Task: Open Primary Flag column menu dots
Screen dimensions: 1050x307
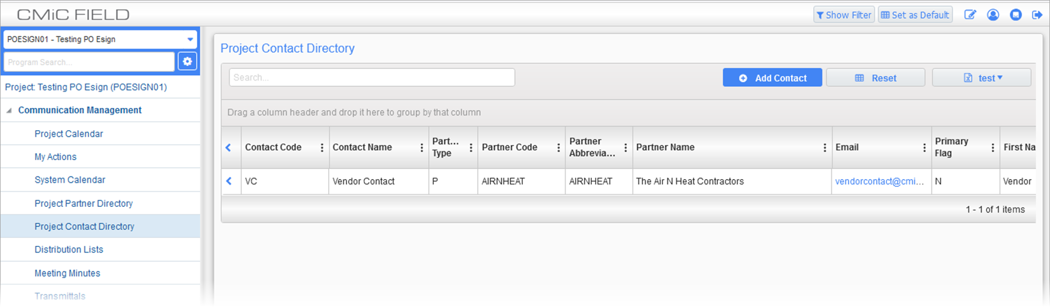Action: coord(993,147)
